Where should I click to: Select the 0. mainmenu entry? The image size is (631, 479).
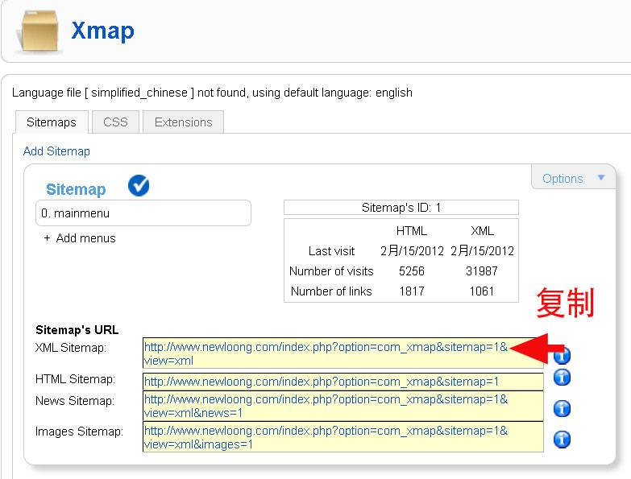pyautogui.click(x=143, y=213)
